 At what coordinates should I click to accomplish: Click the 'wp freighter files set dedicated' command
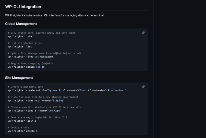pyautogui.click(x=30, y=57)
